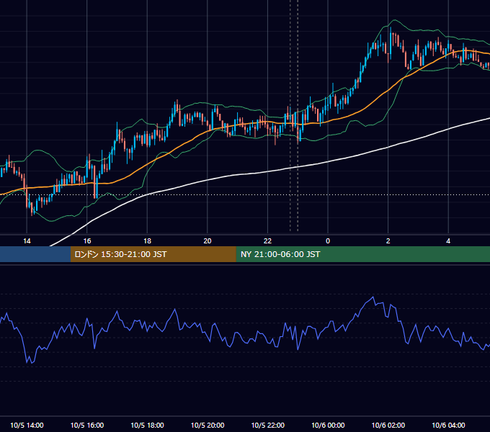Viewport: 490px width, 432px height.
Task: Click the 22 hour label on price chart axis
Action: pyautogui.click(x=267, y=241)
